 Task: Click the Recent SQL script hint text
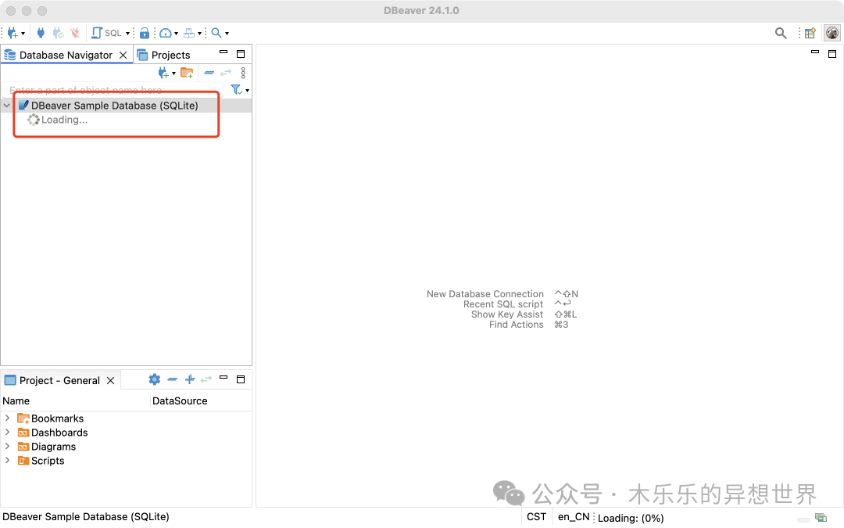click(503, 304)
